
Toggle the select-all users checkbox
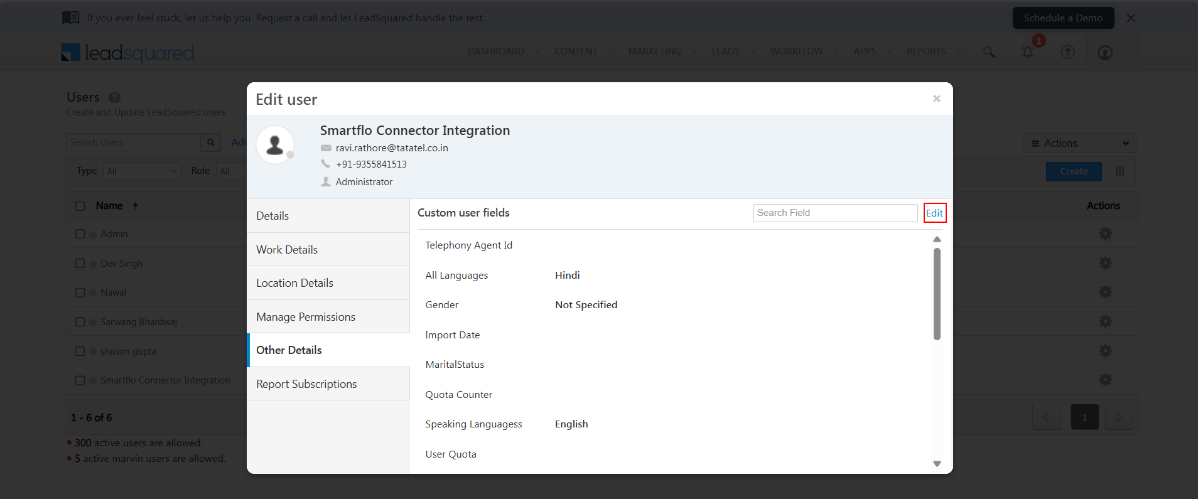(x=80, y=206)
